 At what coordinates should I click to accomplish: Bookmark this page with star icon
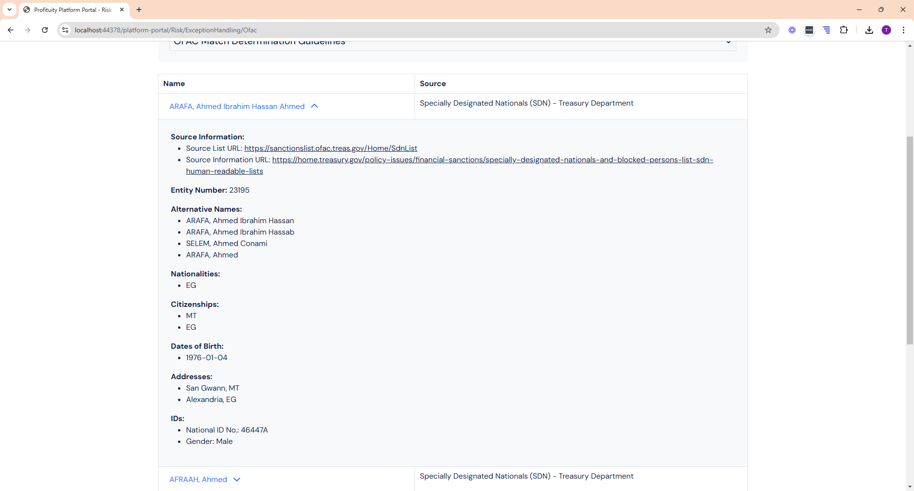pos(768,30)
